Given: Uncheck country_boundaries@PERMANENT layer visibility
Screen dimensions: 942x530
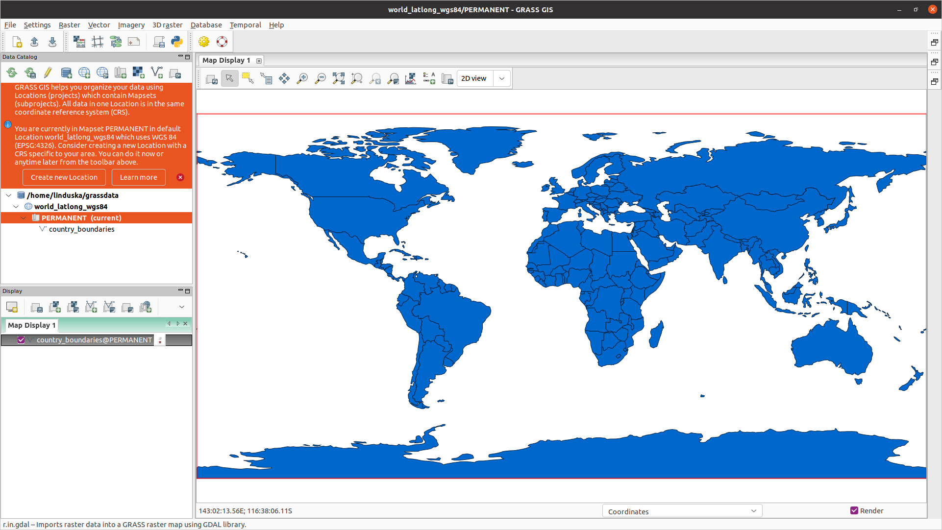Looking at the screenshot, I should point(21,339).
